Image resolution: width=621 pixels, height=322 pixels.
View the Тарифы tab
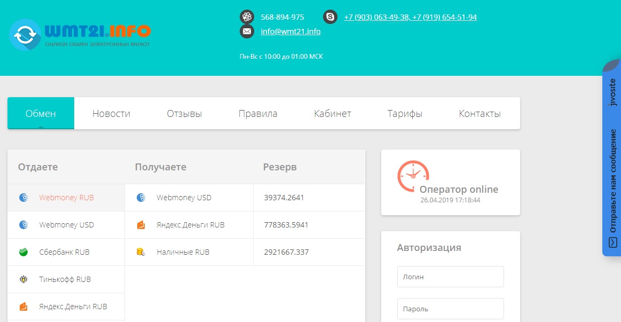tap(405, 113)
